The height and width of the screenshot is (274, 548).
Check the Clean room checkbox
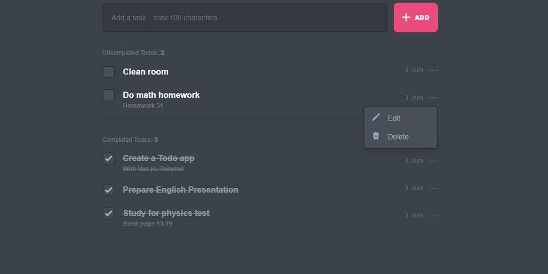click(109, 72)
